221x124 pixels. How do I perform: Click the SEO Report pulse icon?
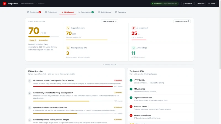tap(62, 12)
